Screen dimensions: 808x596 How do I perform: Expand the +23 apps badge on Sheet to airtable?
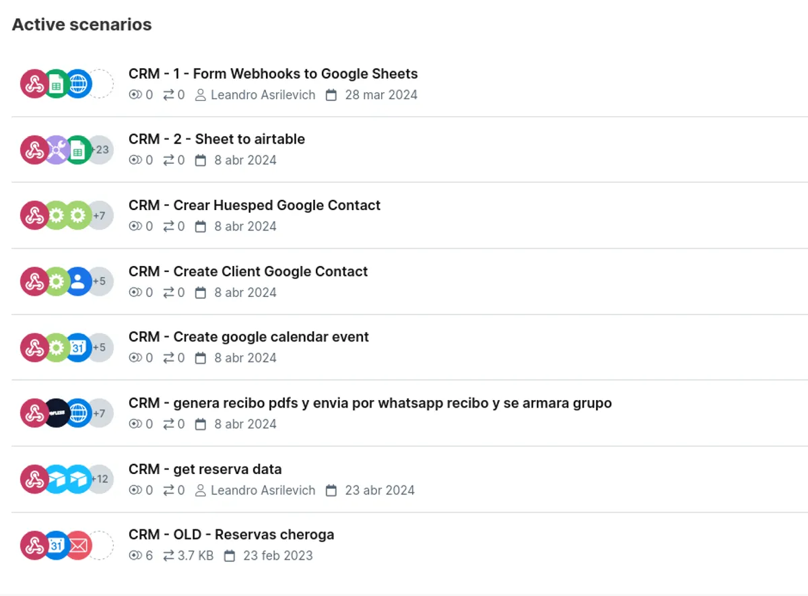point(100,150)
